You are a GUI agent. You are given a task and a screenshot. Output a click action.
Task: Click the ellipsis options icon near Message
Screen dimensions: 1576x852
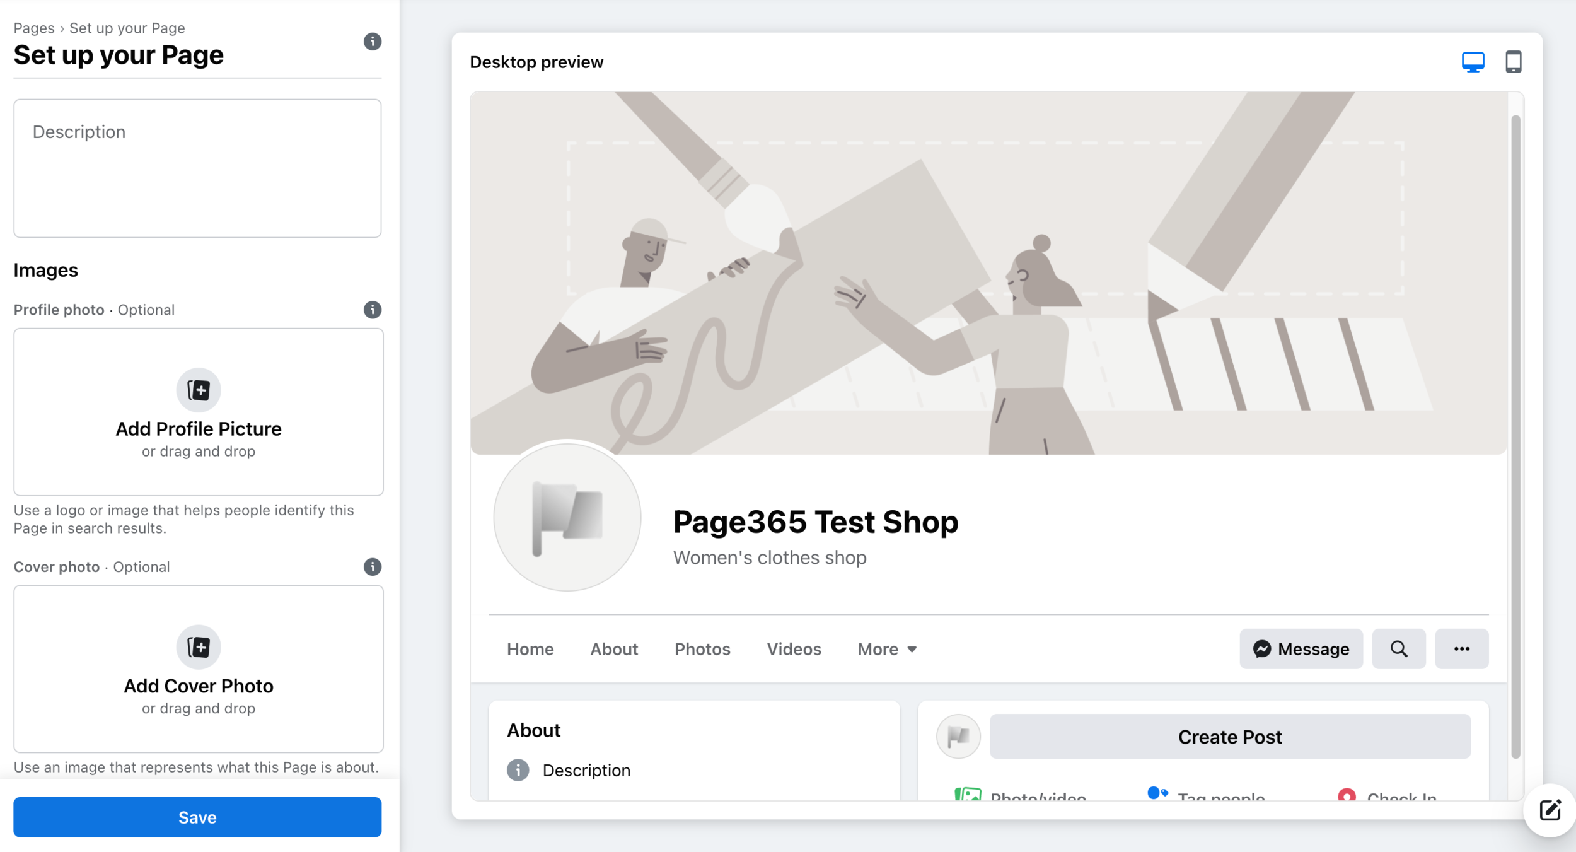1463,649
